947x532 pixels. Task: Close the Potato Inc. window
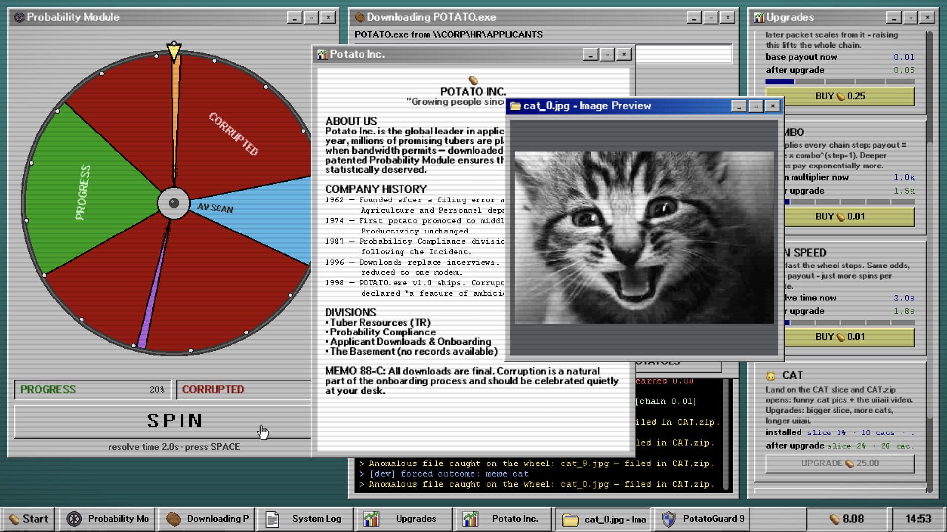click(624, 54)
